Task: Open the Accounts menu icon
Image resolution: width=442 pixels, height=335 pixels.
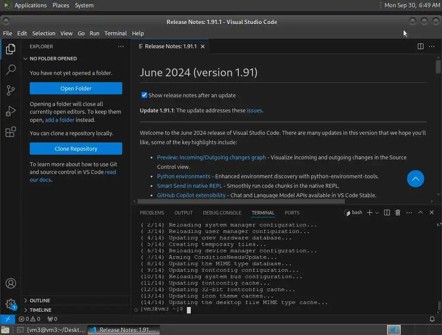Action: click(11, 283)
